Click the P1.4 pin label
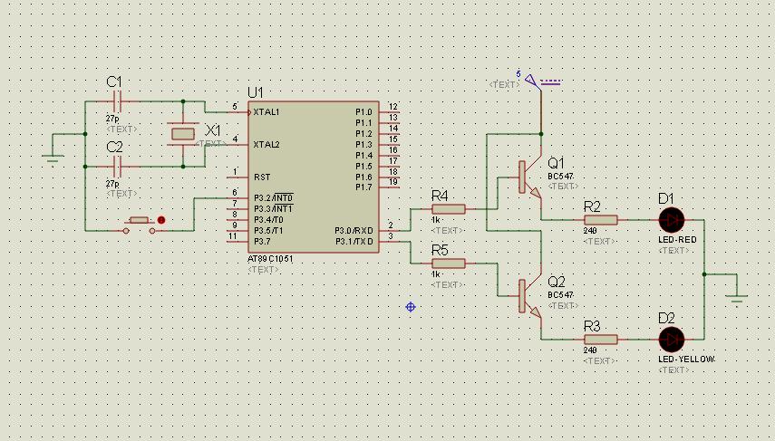 tap(363, 156)
